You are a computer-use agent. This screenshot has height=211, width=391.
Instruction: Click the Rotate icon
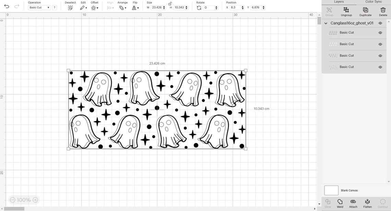199,8
